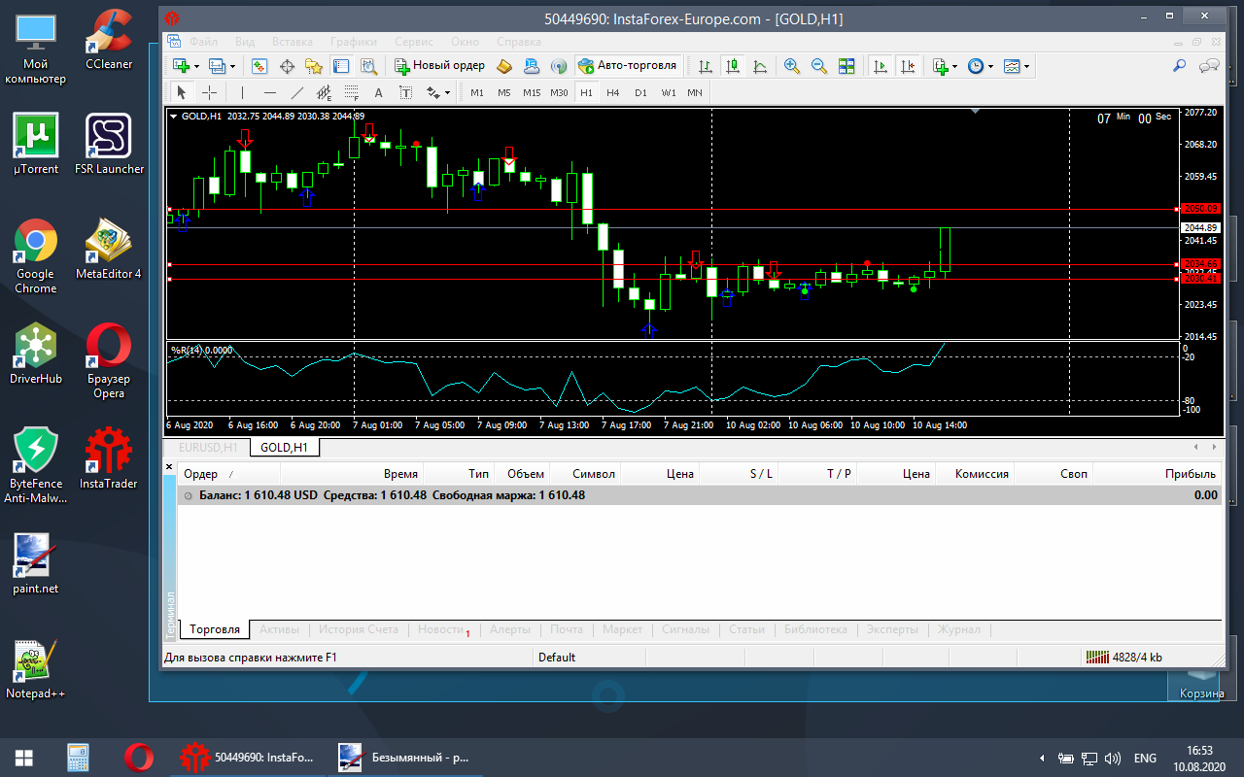Switch to the EURUSD,H1 chart tab

[x=208, y=448]
